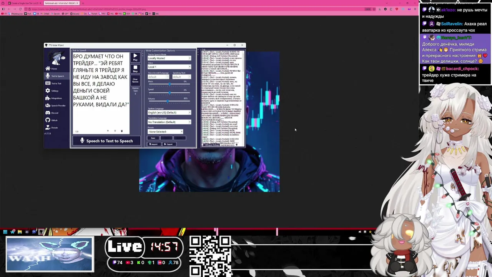Screen dimensions: 492x277
Task: Open the GMail bookmark
Action: [x=45, y=13]
